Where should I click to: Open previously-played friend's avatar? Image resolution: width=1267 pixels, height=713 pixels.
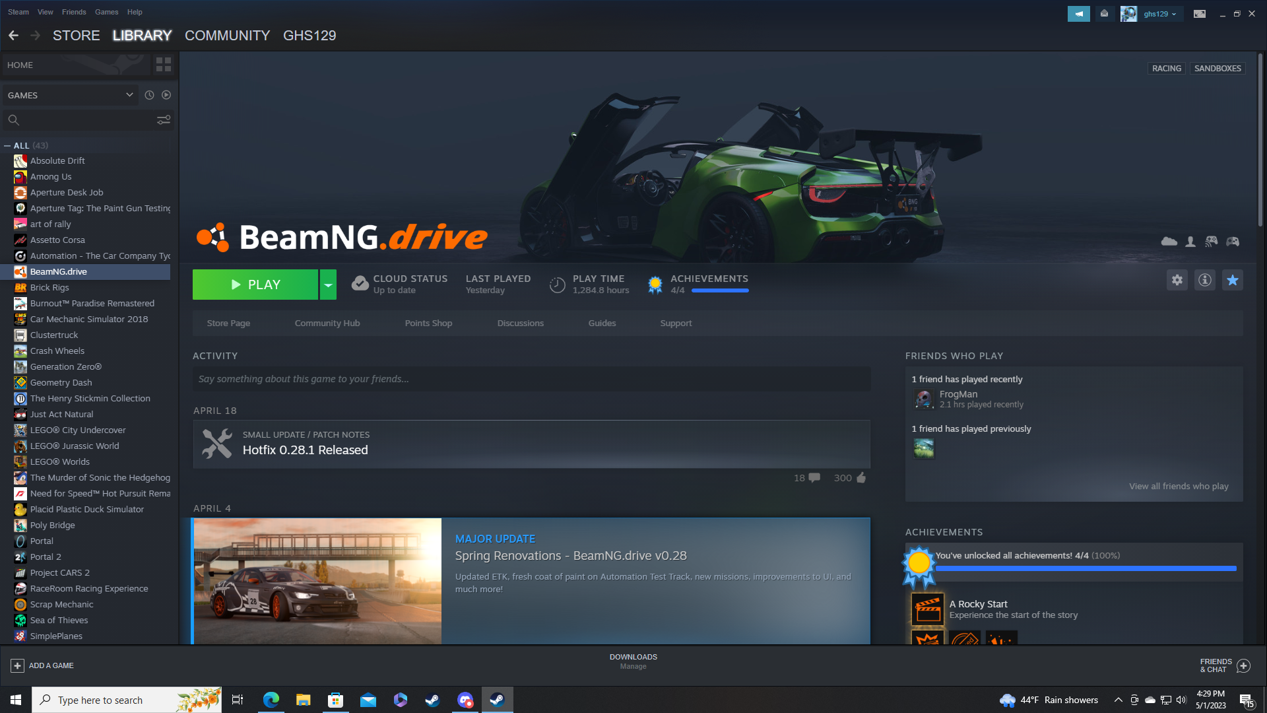tap(924, 448)
